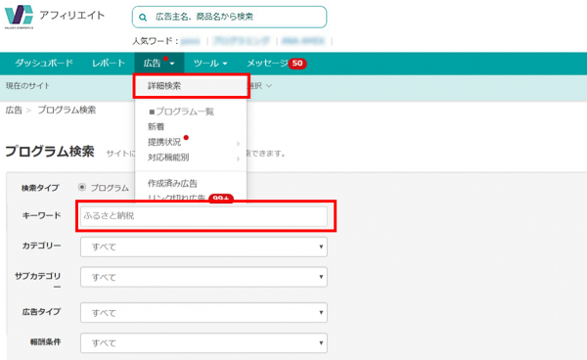Select the プログラム radio button
The height and width of the screenshot is (360, 587).
[82, 187]
